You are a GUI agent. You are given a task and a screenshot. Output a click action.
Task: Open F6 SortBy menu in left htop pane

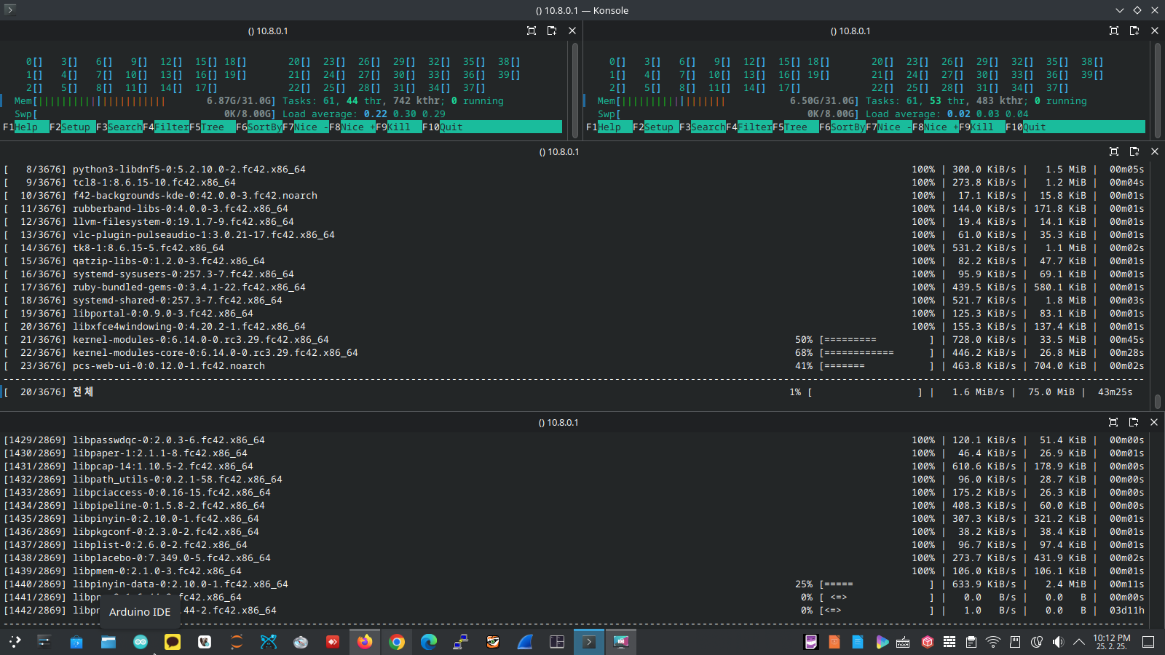[x=258, y=127]
